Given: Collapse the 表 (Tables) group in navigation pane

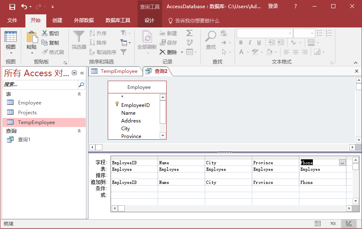Looking at the screenshot, I should 79,94.
